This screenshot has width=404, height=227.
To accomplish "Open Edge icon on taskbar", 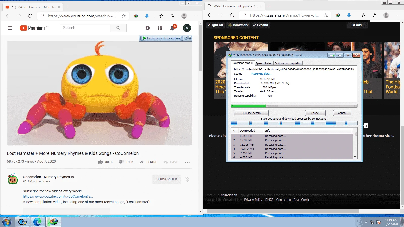I will (x=37, y=222).
